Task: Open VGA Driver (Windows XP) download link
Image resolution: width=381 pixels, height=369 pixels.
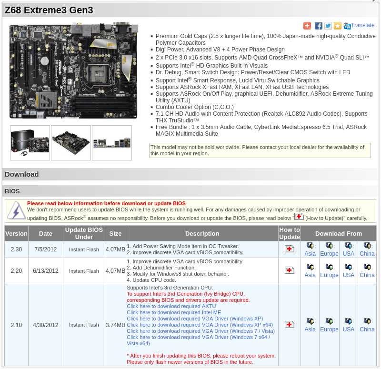Action: [195, 319]
